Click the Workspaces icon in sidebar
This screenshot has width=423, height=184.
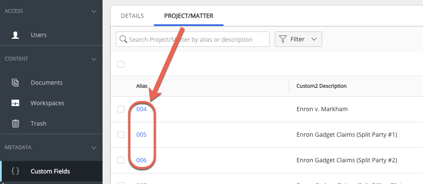(15, 103)
